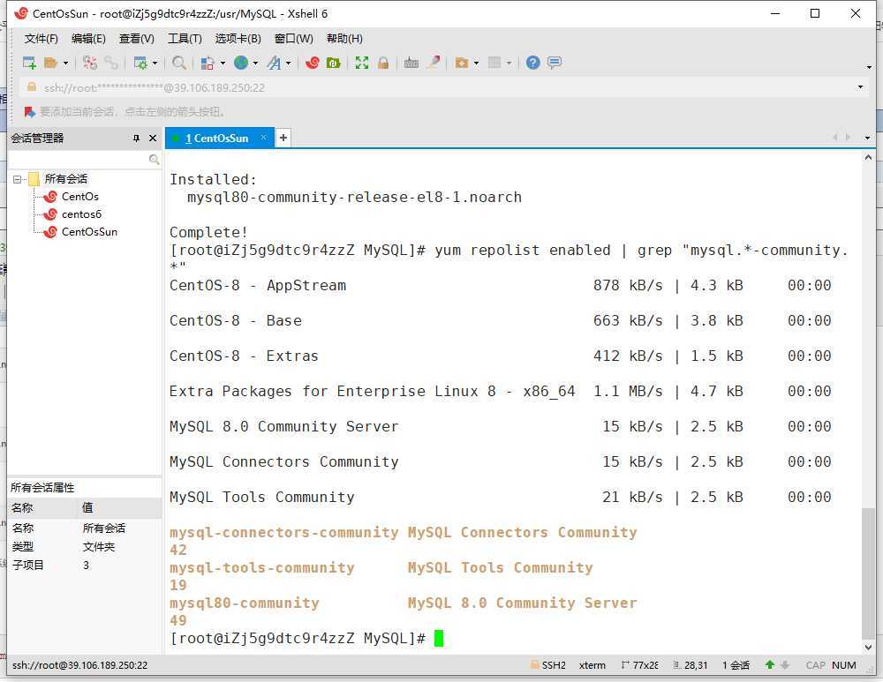Click the color scheme toolbar icon
This screenshot has width=883, height=682.
pos(208,63)
